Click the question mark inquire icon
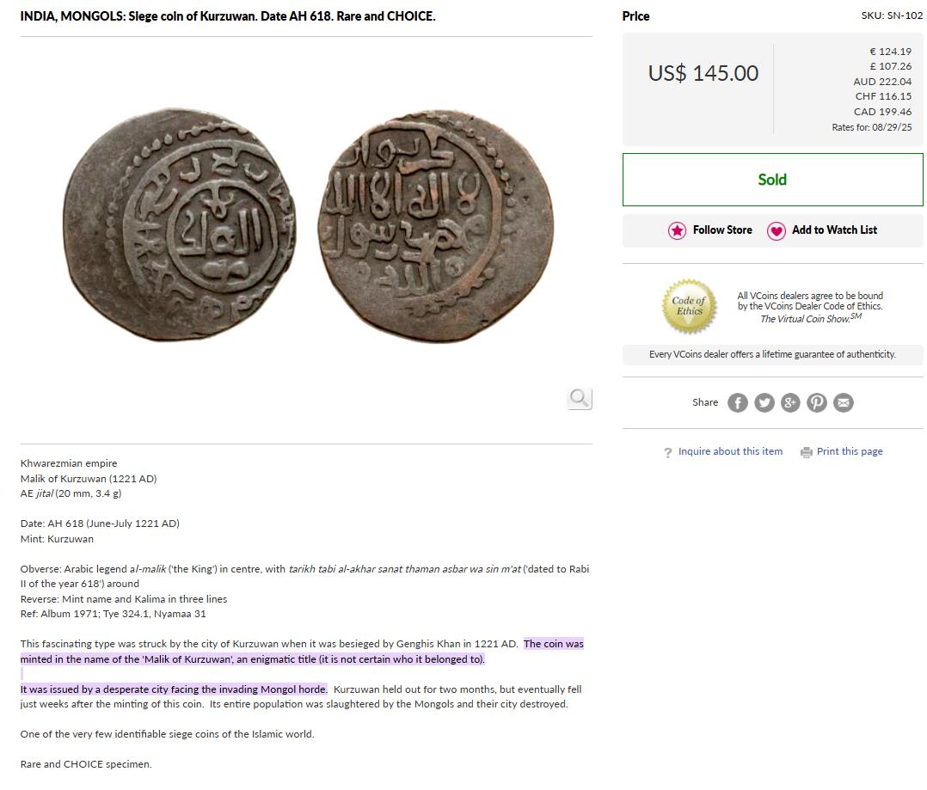927x790 pixels. click(668, 453)
